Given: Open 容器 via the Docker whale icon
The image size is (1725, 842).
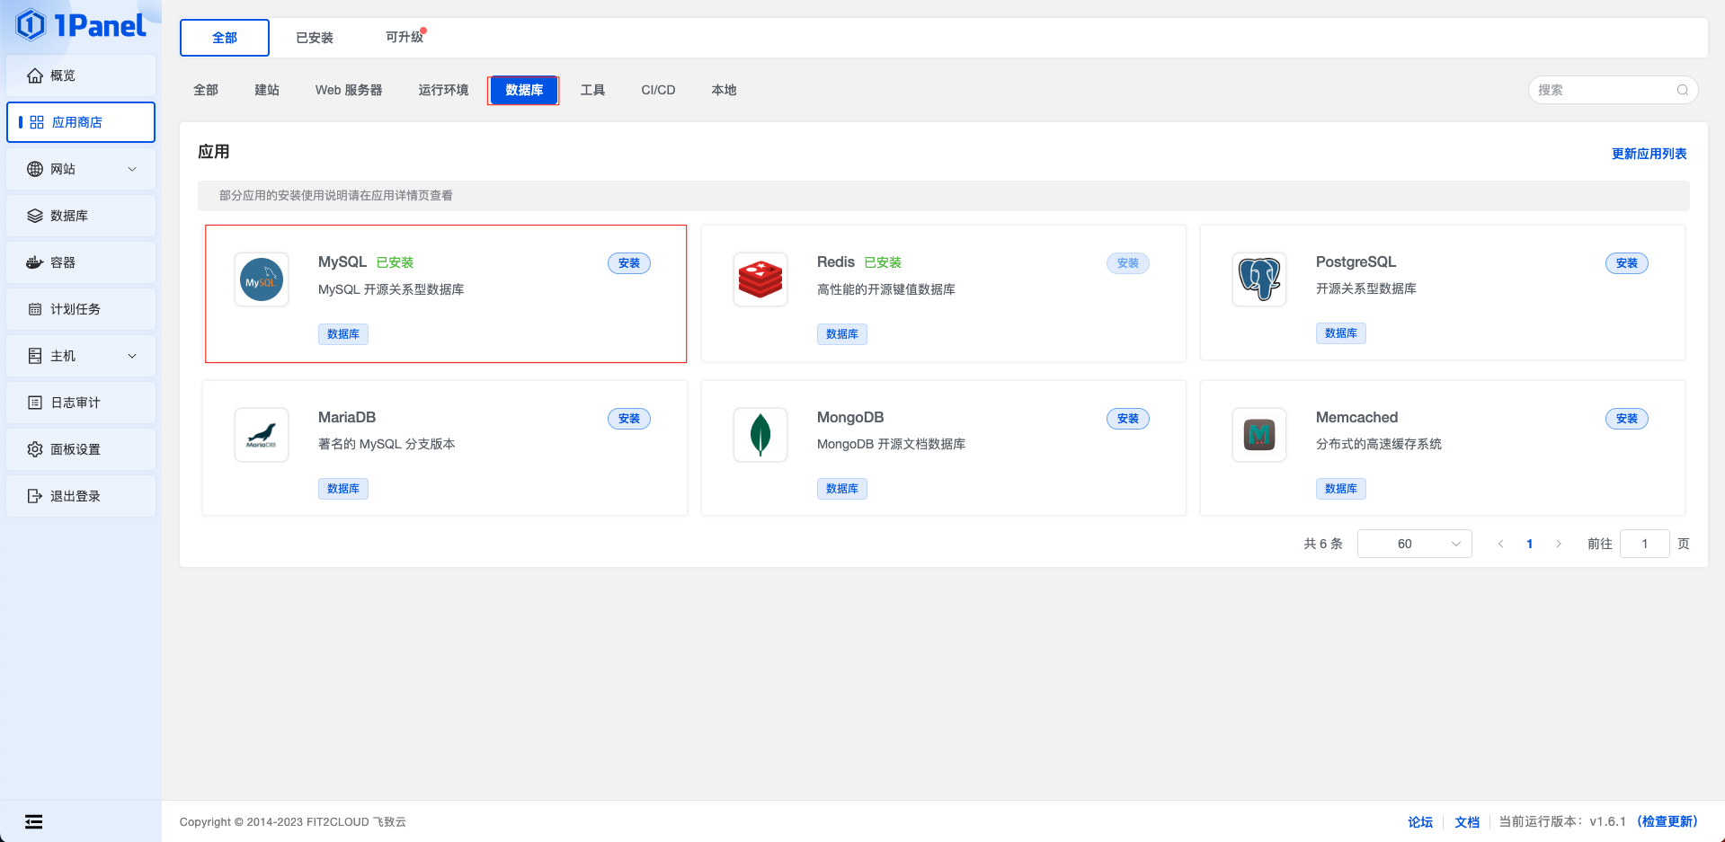Looking at the screenshot, I should pyautogui.click(x=35, y=262).
